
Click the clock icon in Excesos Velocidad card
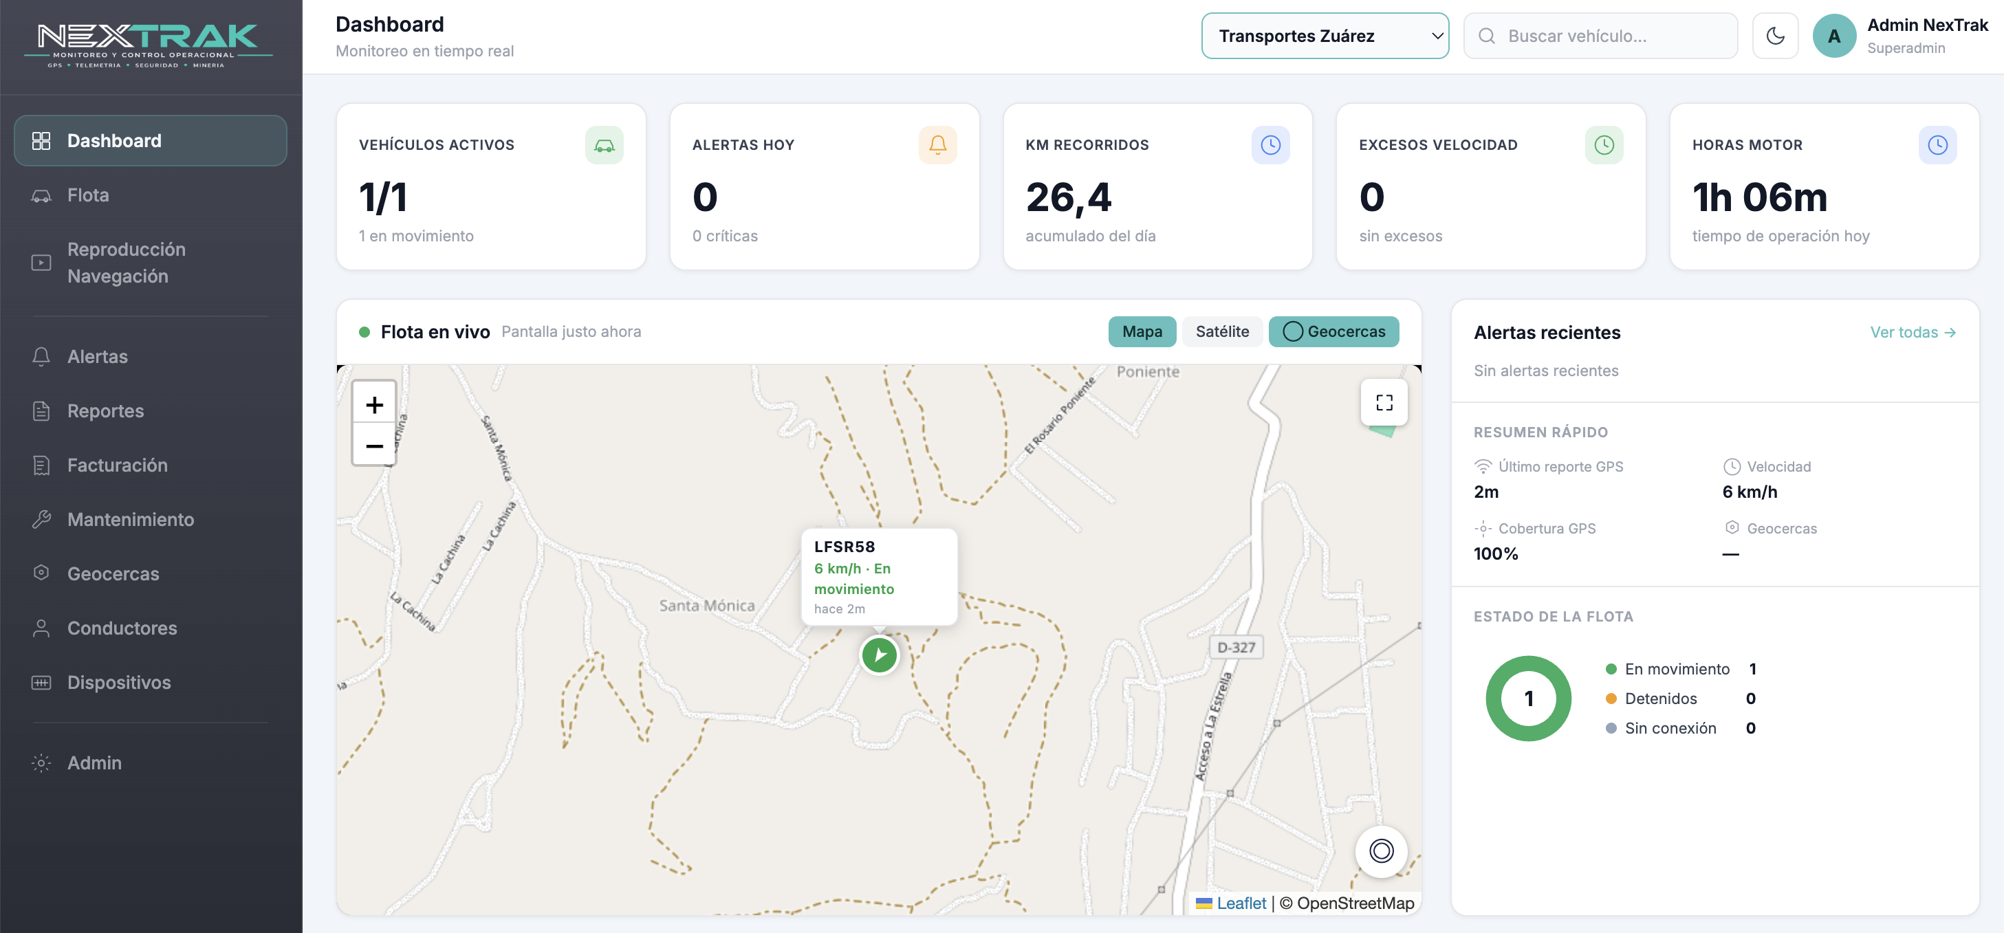point(1603,145)
